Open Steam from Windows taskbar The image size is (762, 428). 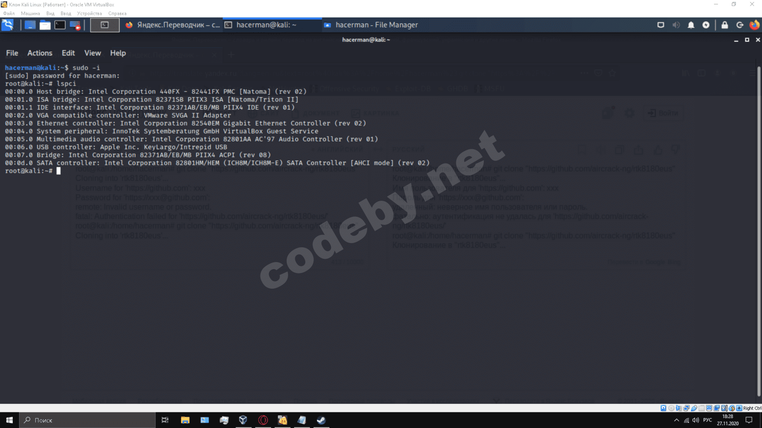[321, 420]
